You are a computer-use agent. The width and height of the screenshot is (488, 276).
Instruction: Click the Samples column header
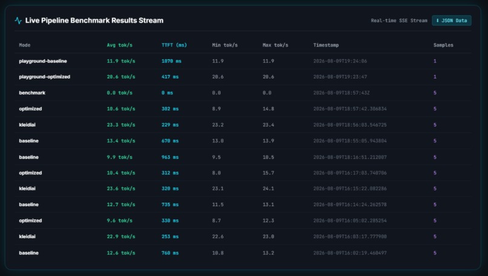[443, 45]
